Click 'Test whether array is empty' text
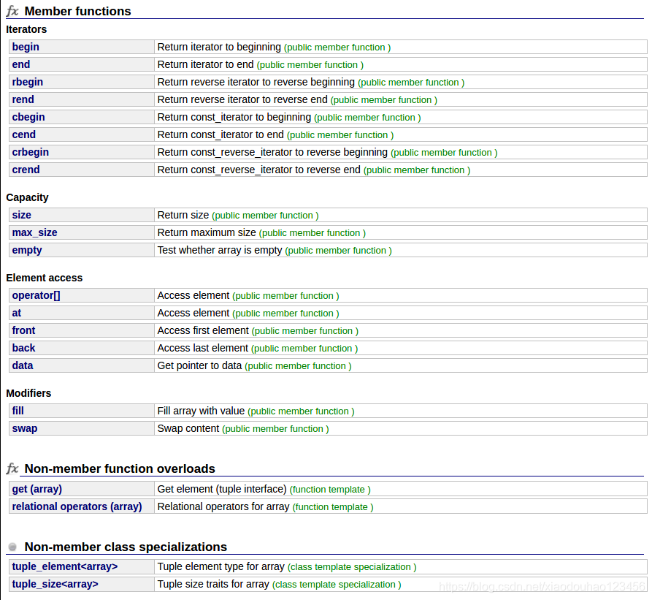 (220, 250)
